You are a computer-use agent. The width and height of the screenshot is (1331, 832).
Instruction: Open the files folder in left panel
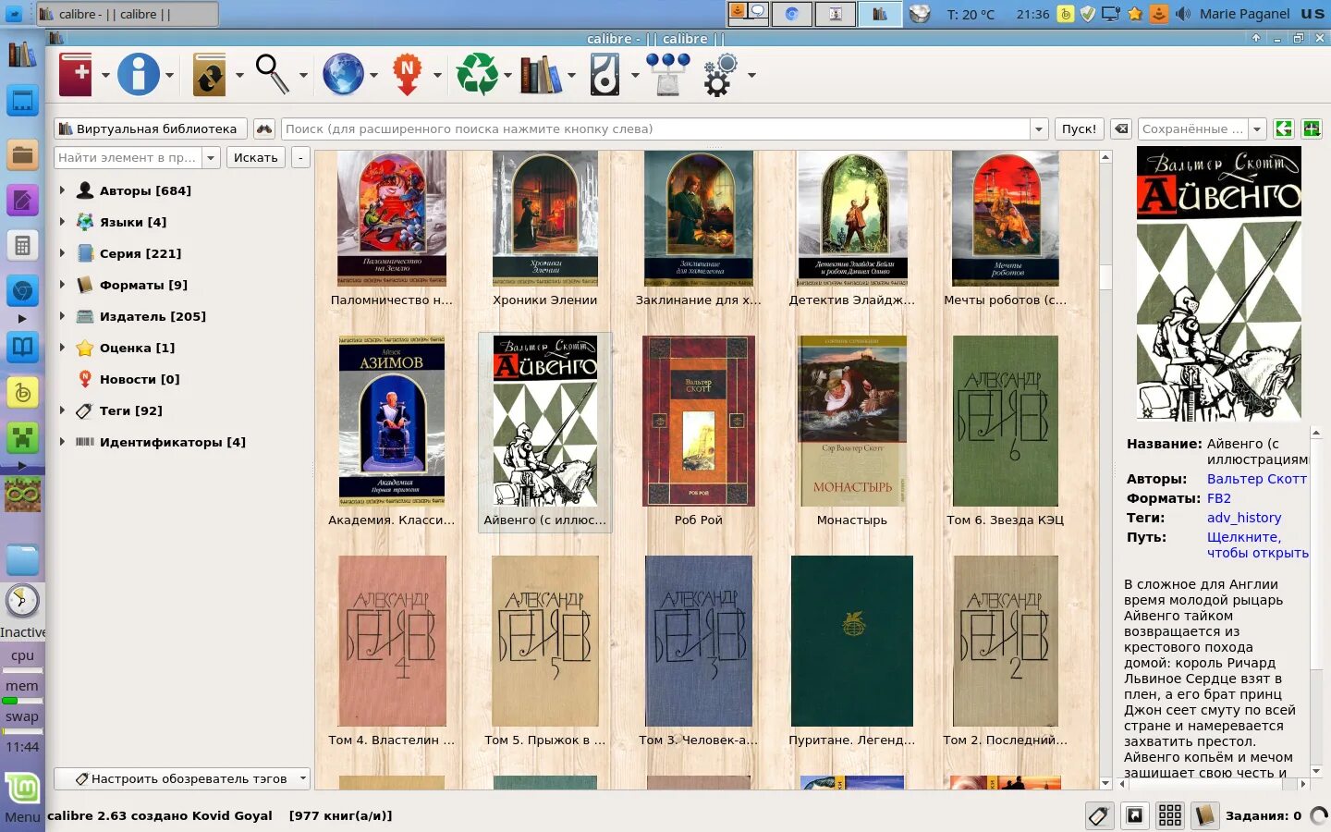tap(22, 154)
